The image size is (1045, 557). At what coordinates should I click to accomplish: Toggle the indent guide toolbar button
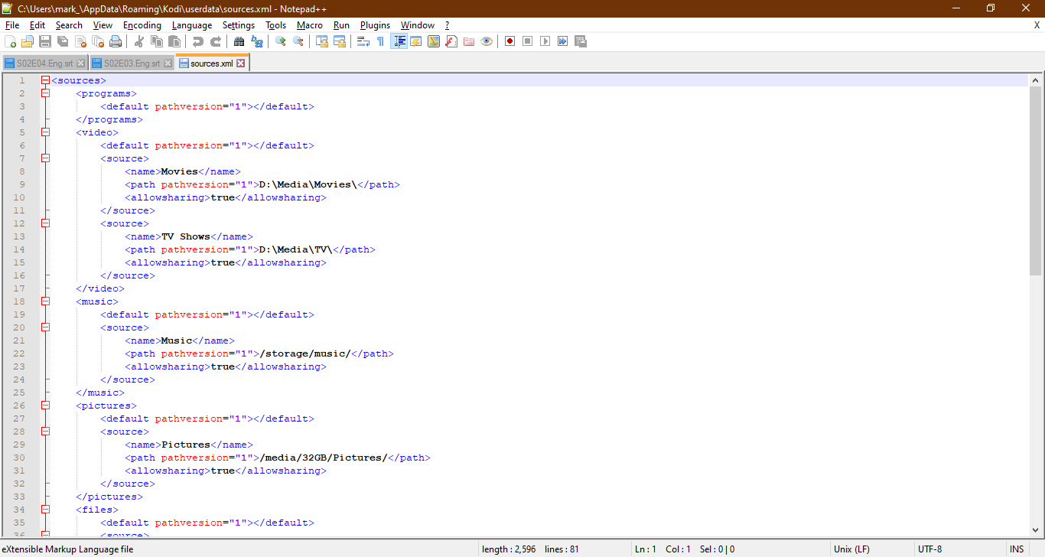(399, 41)
